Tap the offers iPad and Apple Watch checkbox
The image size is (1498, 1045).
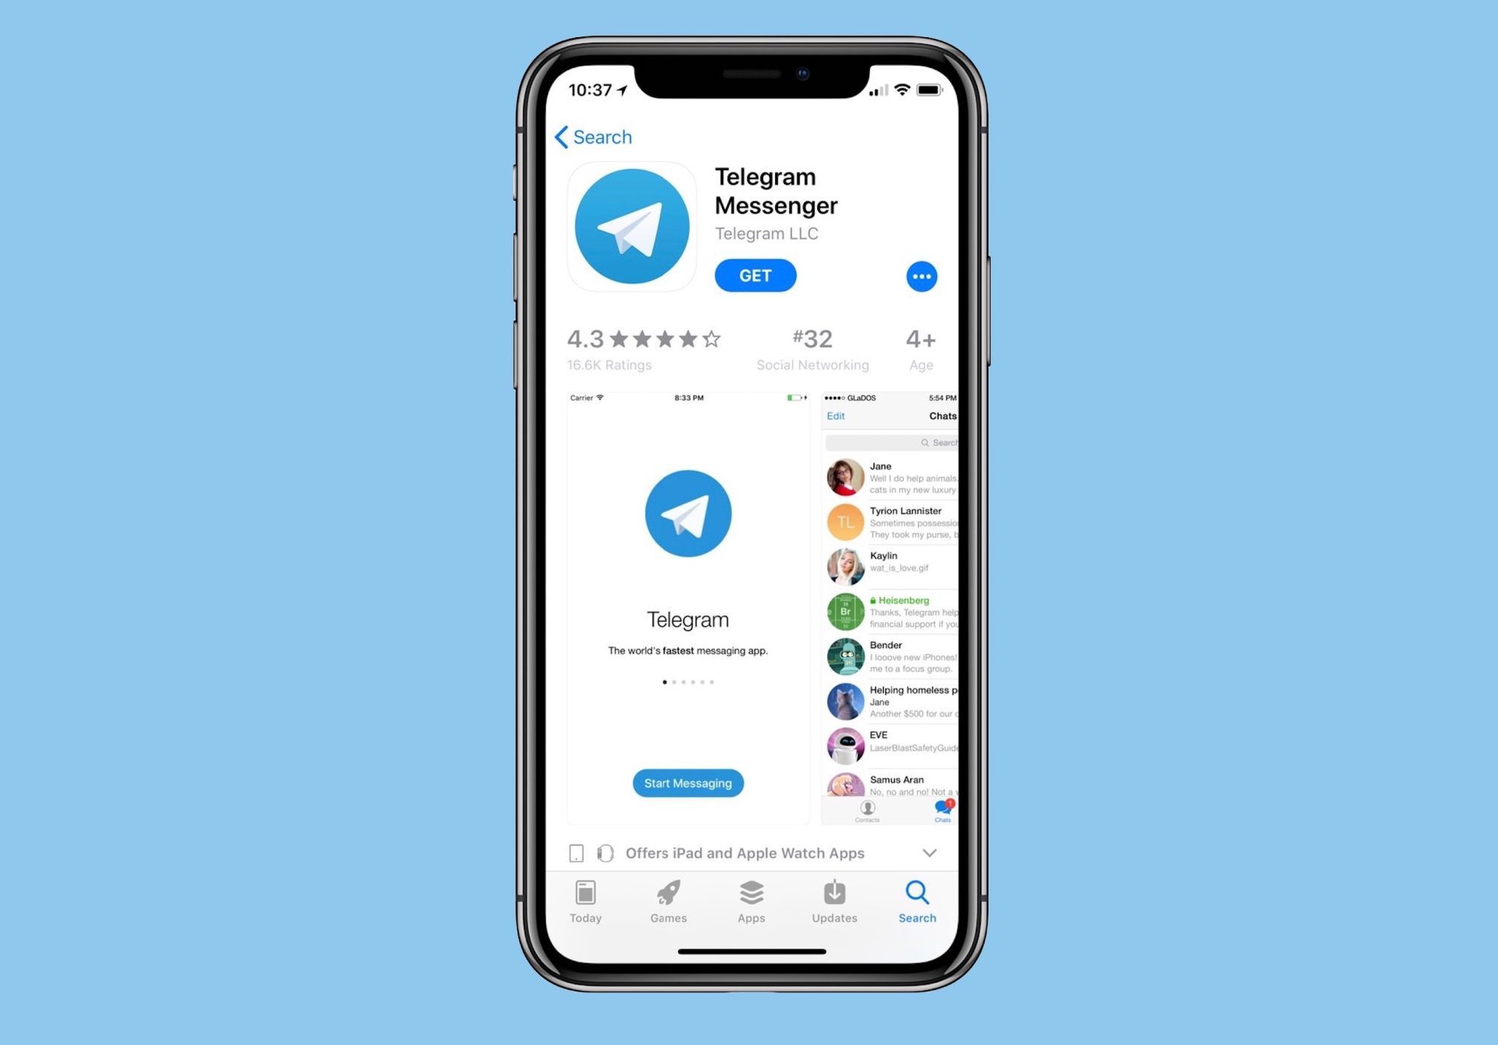point(578,852)
